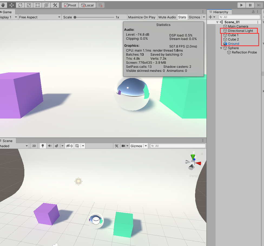Open the Available Custom Editor Tools icon
This screenshot has height=246, width=264.
click(55, 5)
